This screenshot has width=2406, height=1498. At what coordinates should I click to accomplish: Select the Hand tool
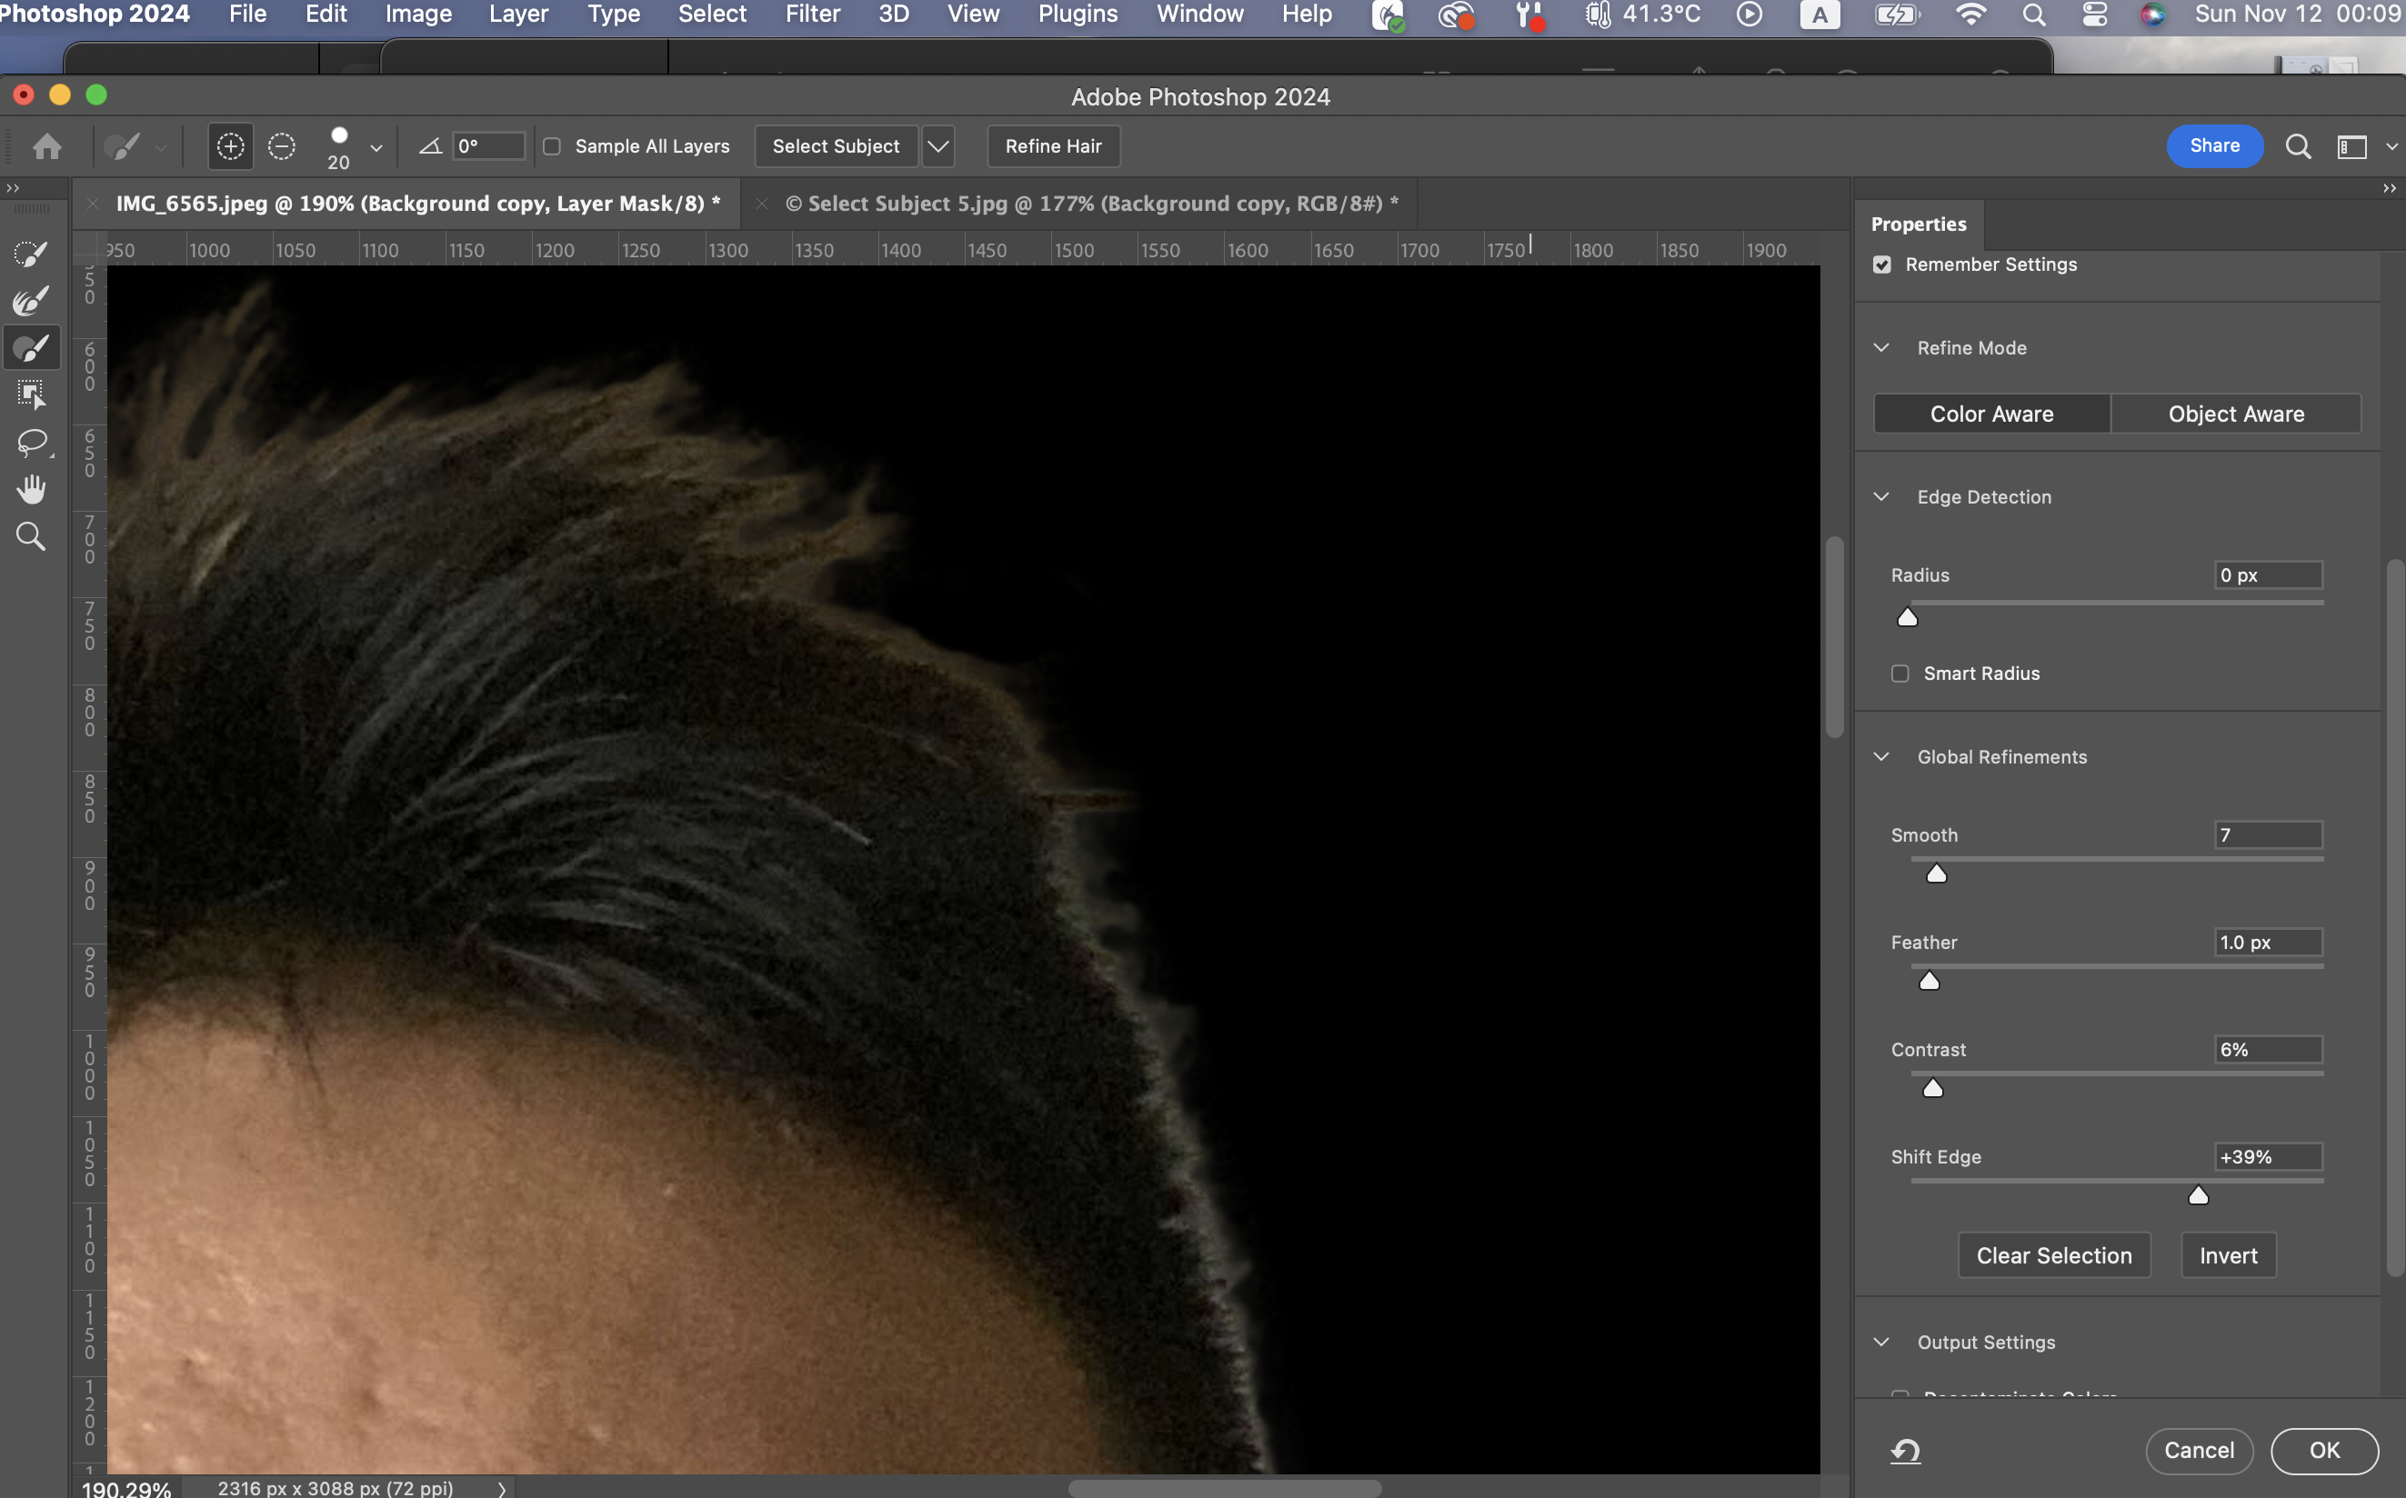tap(31, 489)
